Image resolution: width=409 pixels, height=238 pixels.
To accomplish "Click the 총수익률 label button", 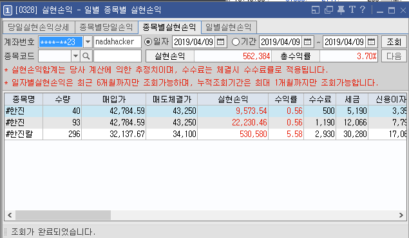I will click(x=296, y=56).
